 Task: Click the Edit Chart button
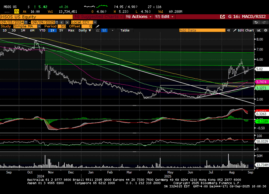244,30
